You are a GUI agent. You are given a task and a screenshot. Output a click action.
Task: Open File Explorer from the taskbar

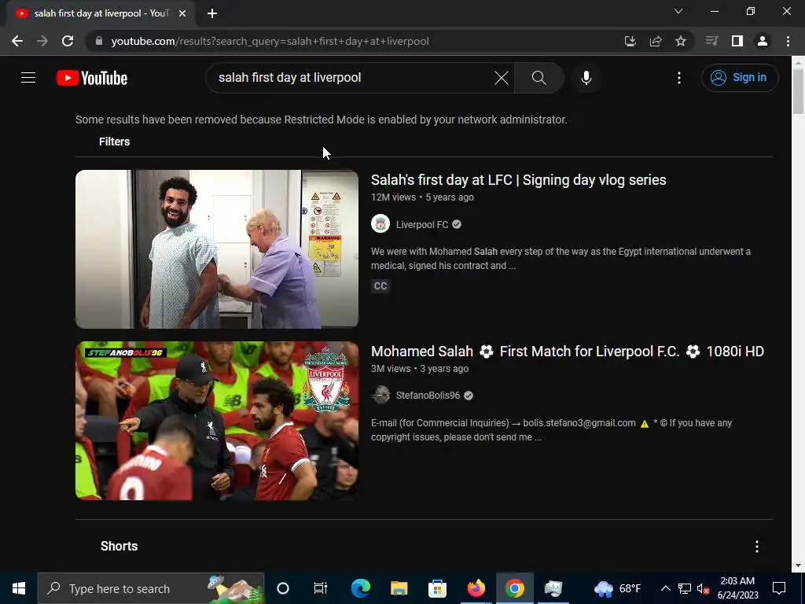click(x=399, y=588)
